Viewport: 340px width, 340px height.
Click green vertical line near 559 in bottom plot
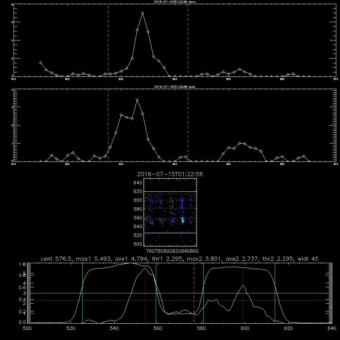tap(156, 293)
